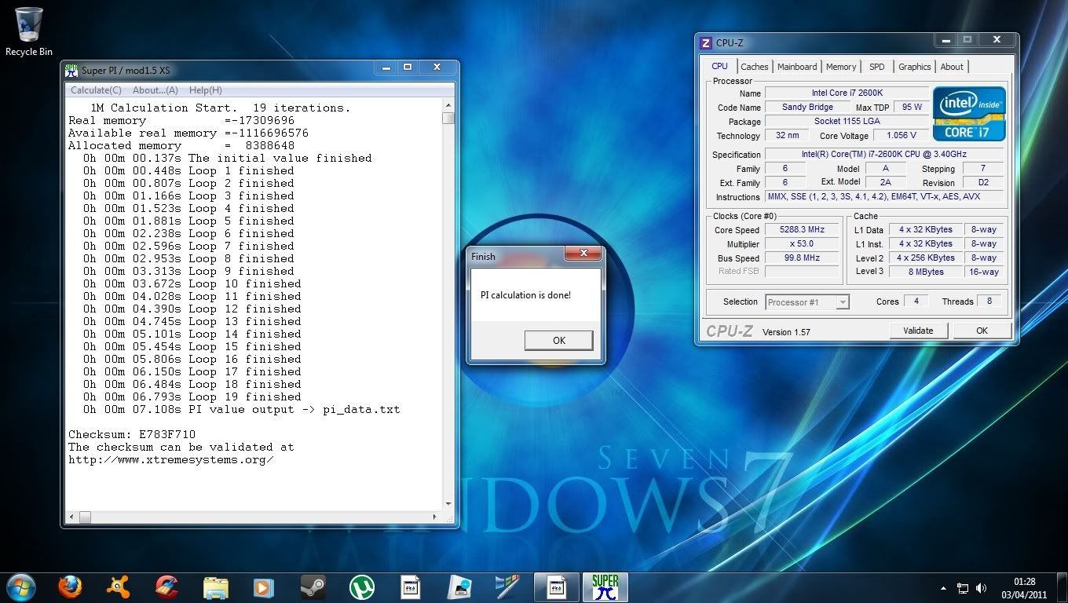Screen dimensions: 1068x603
Task: Click the 'http://www.xtremesystems.org/' text
Action: (171, 459)
